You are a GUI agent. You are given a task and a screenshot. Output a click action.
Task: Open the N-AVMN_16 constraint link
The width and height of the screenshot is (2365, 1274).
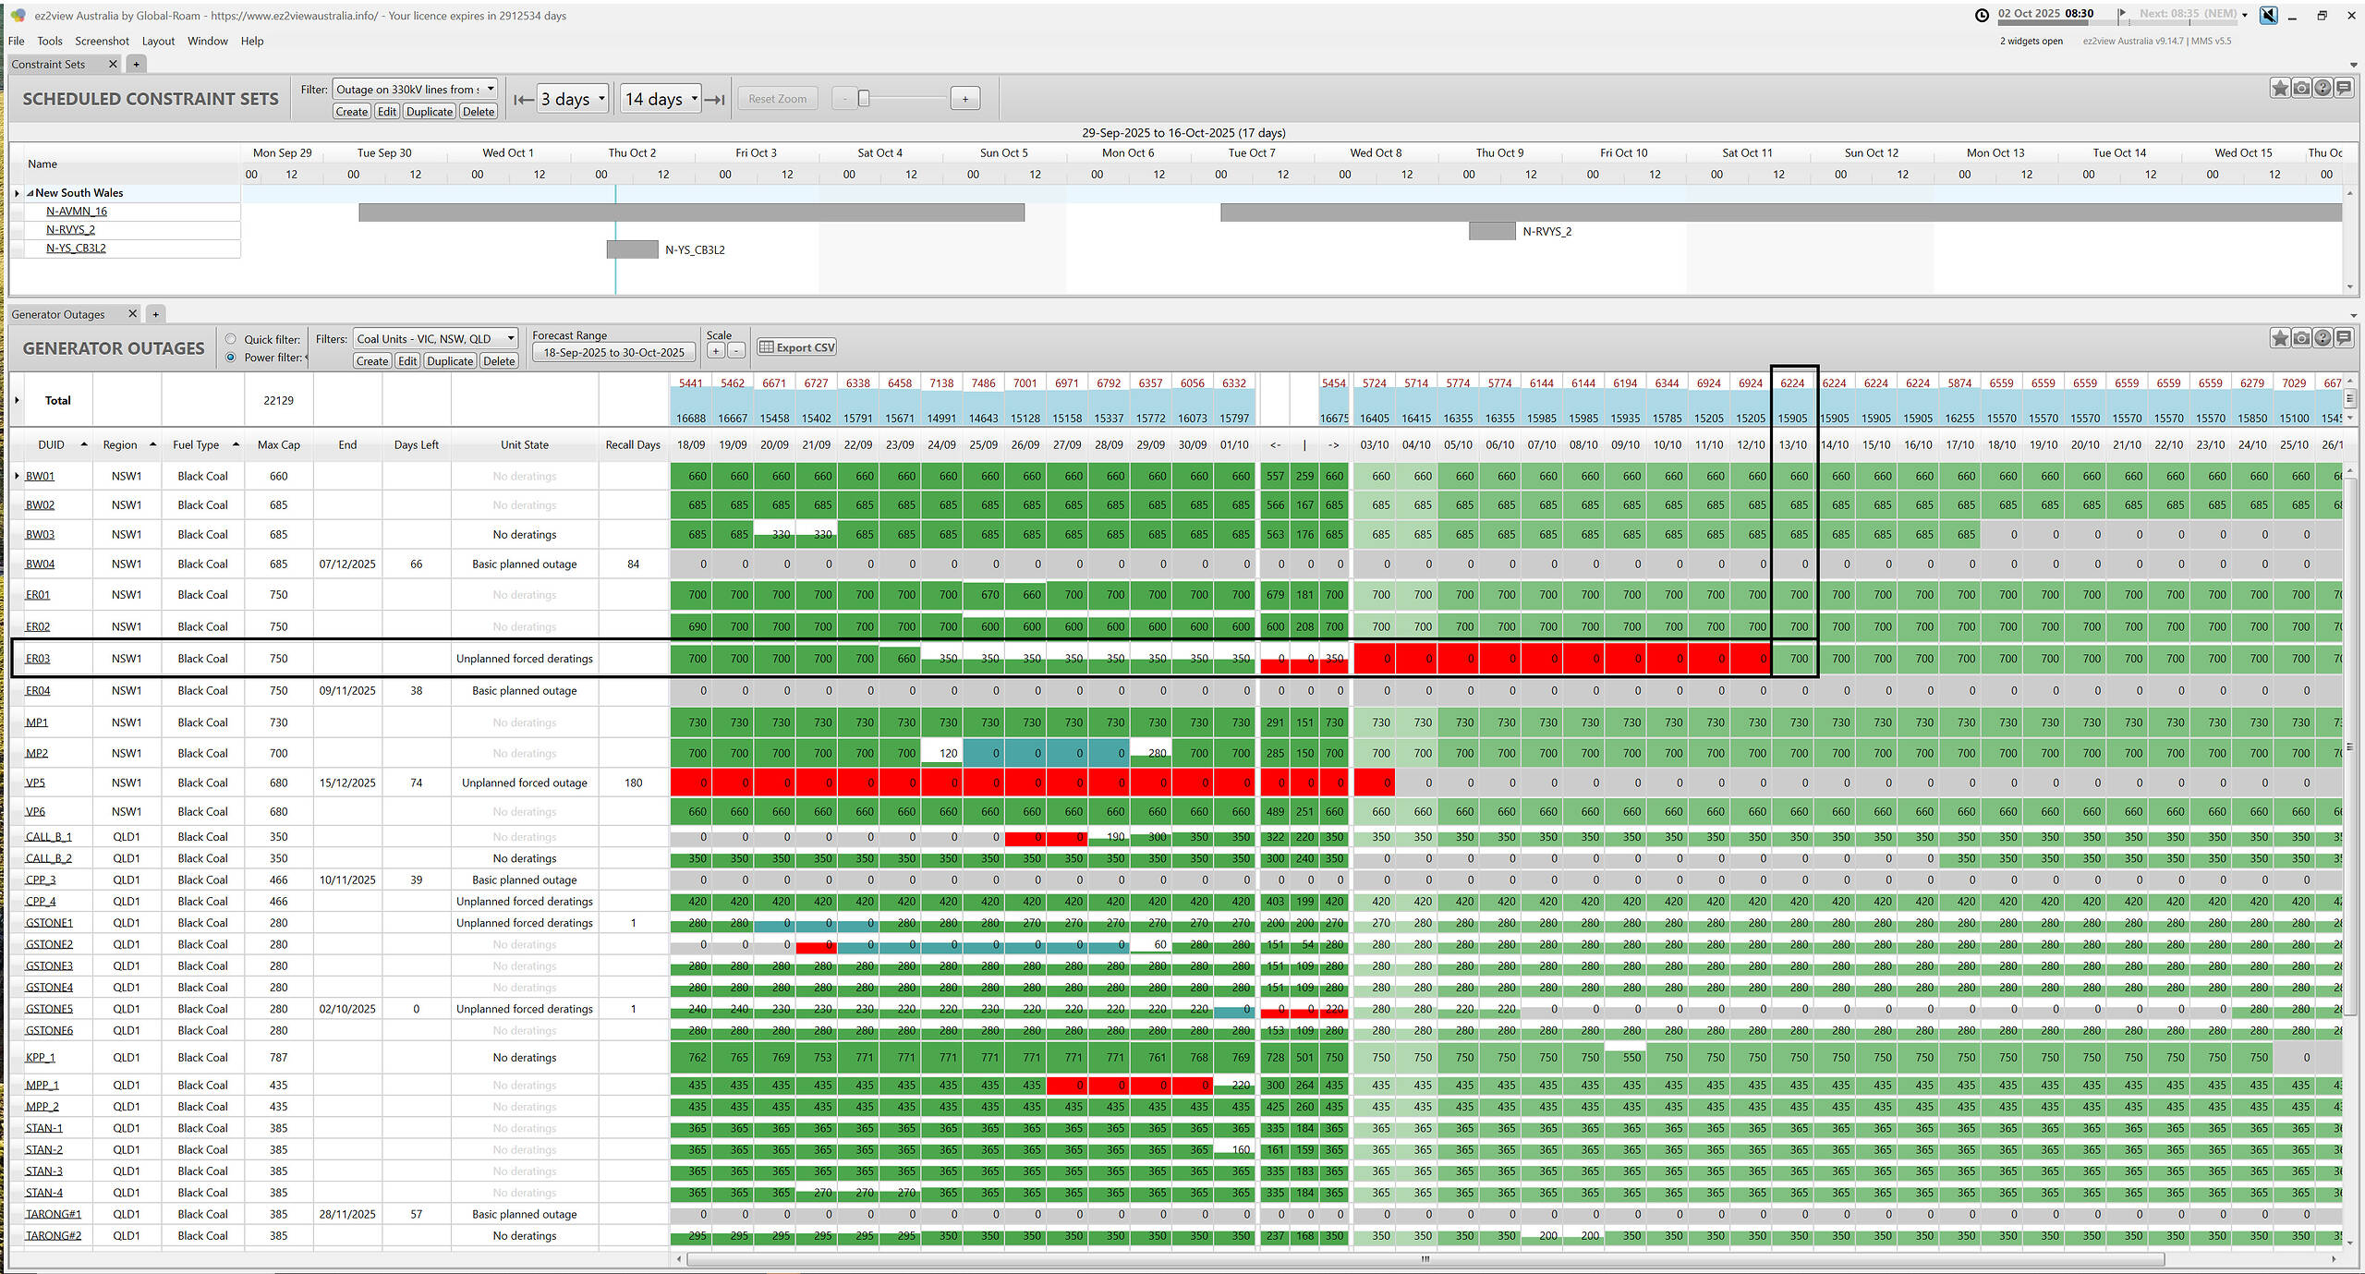77,212
